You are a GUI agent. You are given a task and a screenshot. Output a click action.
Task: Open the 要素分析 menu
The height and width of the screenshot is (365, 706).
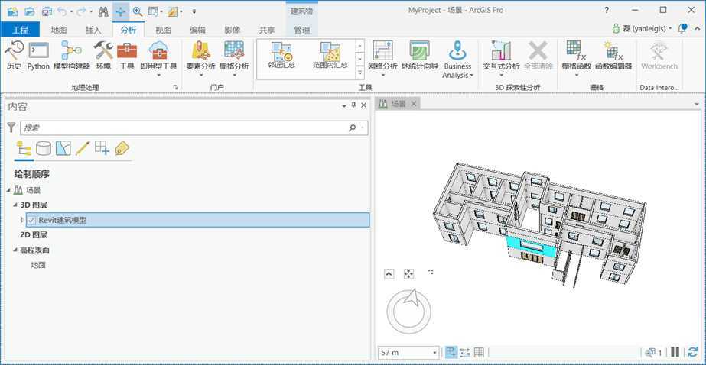point(201,59)
